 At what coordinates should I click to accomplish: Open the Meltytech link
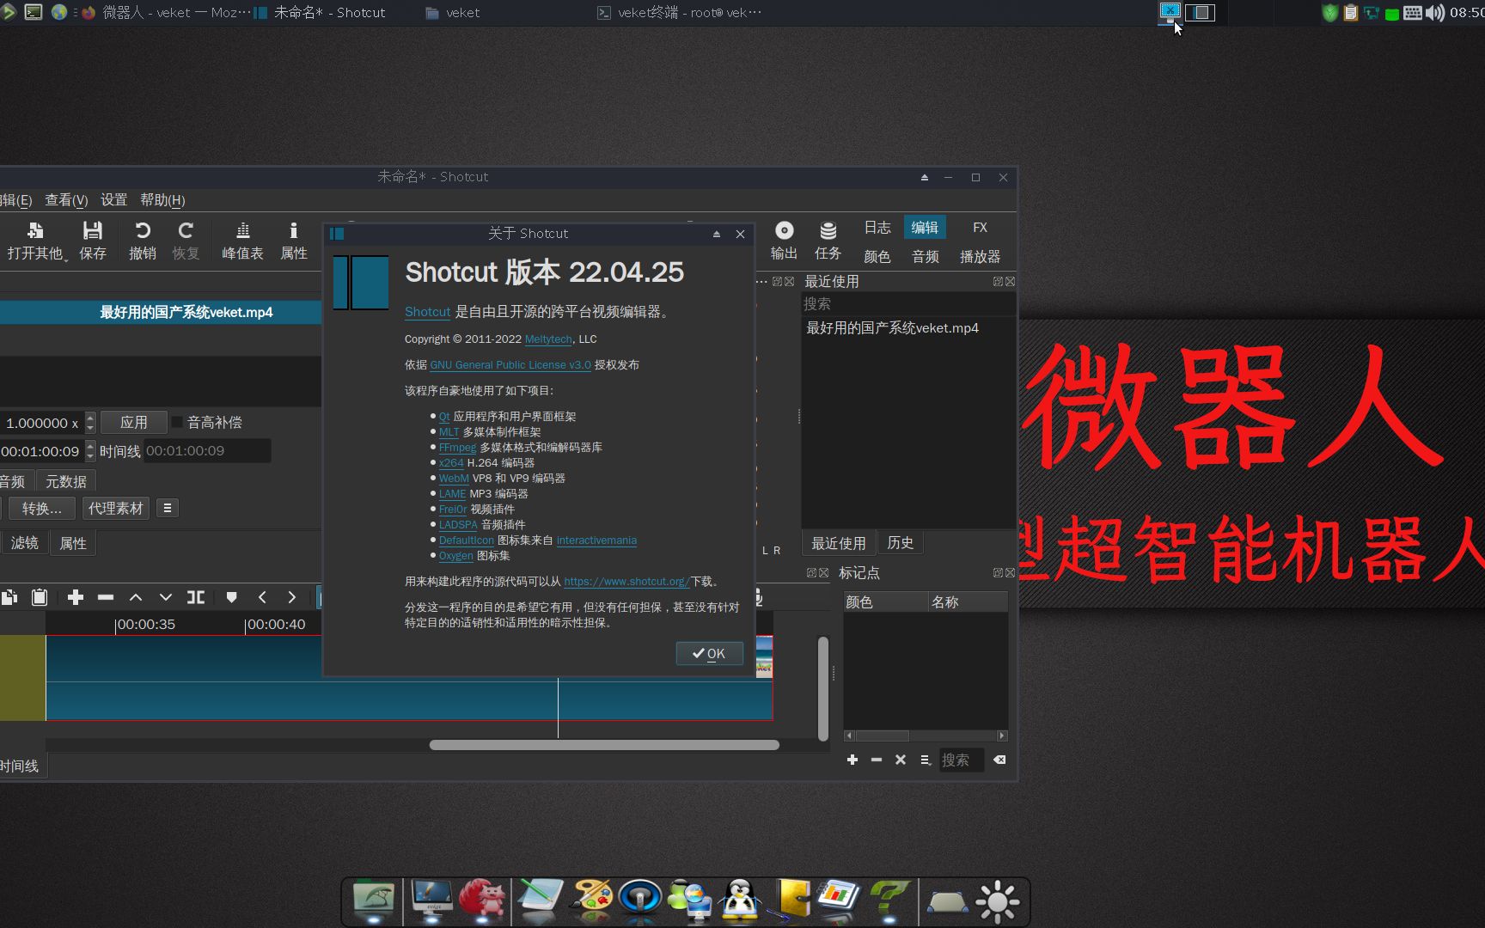(x=548, y=339)
